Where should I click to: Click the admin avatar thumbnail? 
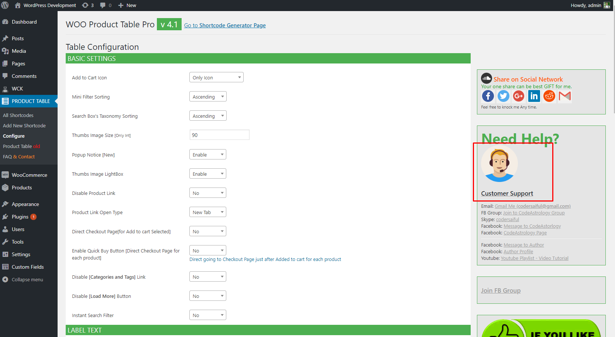[607, 5]
